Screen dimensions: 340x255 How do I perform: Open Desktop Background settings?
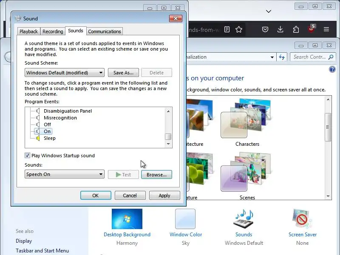[127, 235]
